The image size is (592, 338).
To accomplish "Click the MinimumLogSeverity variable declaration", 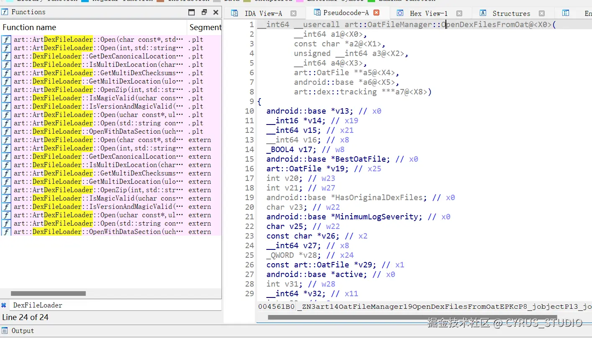I will click(376, 217).
